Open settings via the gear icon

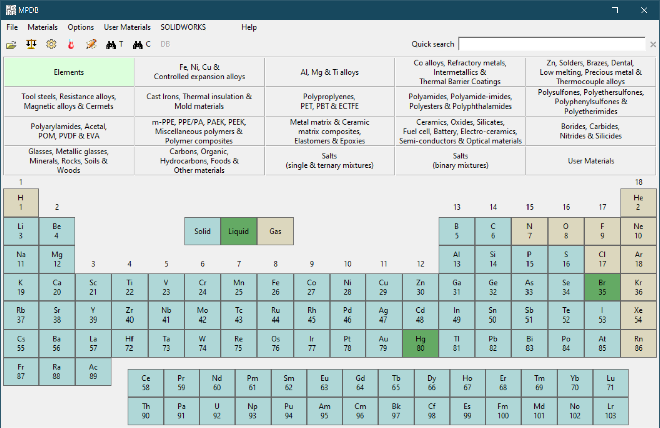[51, 44]
